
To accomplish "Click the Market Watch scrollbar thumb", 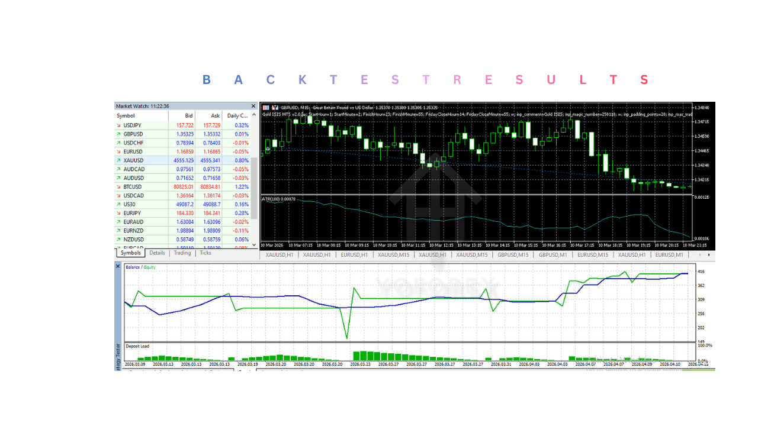I will 255,188.
